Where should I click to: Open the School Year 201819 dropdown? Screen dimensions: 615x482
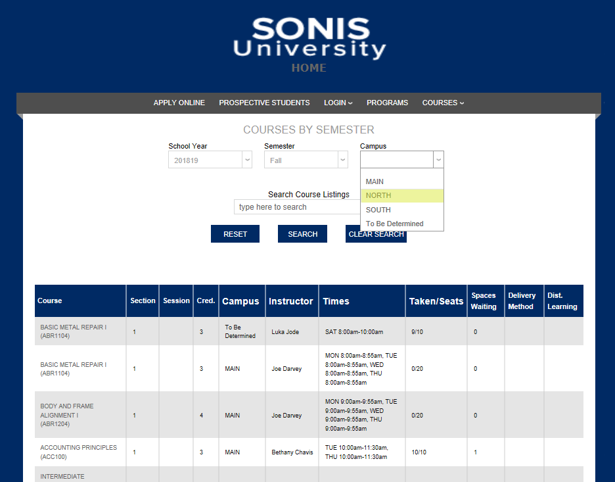pos(210,160)
